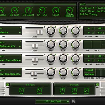Click the transpose stepper in first part row
The width and height of the screenshot is (105, 105).
coord(93,28)
